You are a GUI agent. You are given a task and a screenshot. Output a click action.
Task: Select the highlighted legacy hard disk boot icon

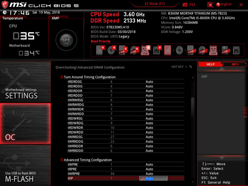click(167, 50)
